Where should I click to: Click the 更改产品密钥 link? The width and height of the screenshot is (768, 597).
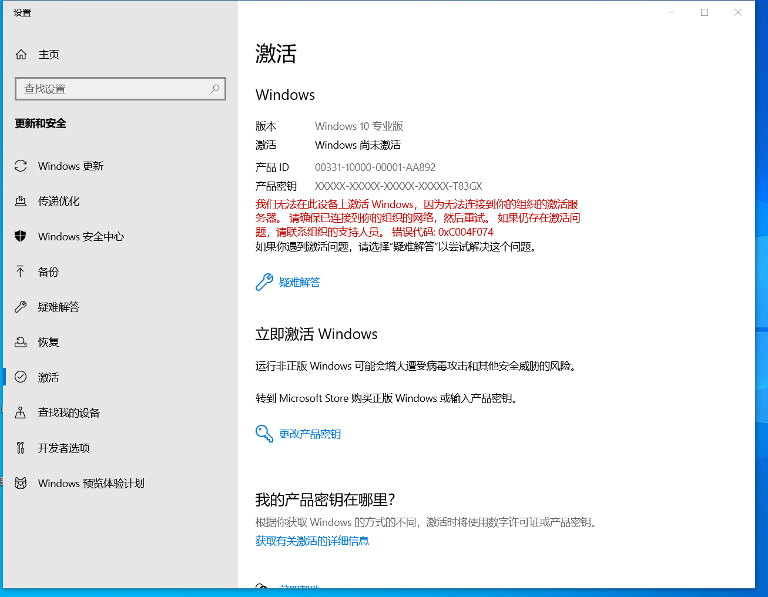click(x=310, y=434)
